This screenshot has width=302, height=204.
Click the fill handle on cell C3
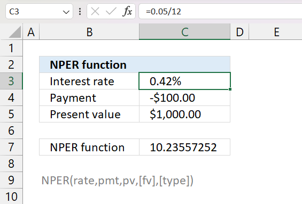(x=230, y=89)
